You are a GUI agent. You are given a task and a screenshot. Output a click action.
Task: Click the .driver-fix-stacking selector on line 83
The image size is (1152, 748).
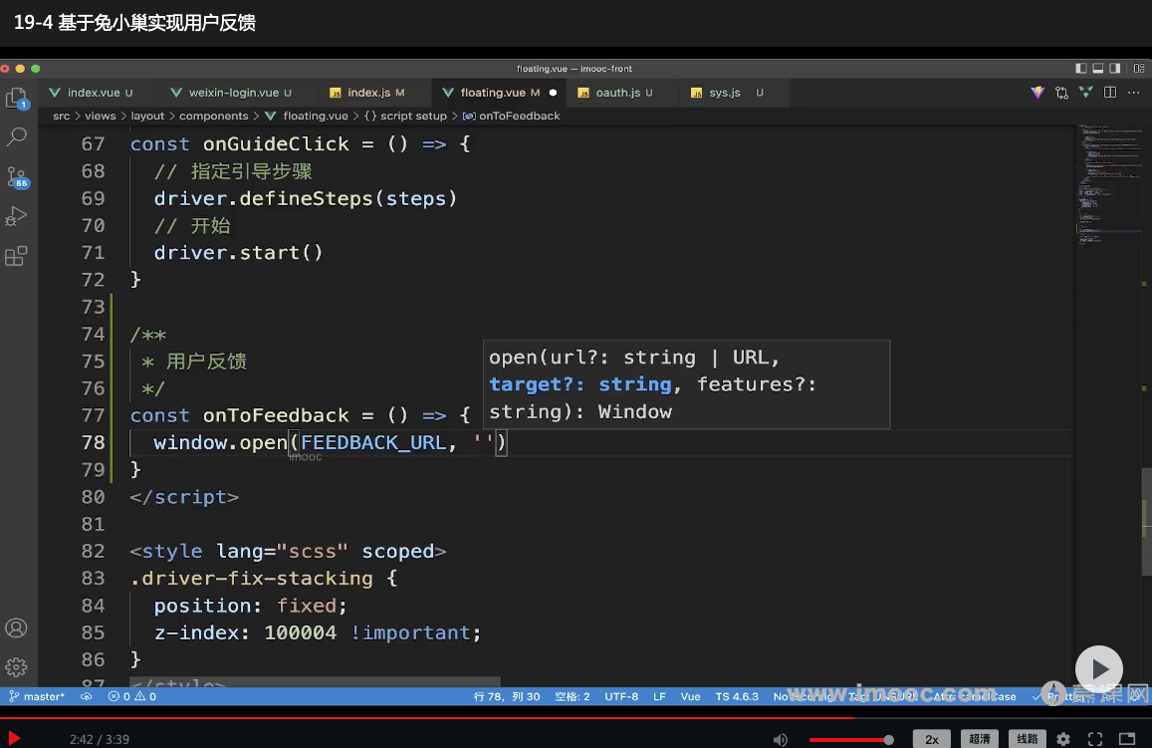point(251,579)
